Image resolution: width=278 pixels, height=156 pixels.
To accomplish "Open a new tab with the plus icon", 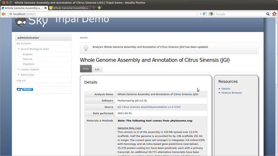I will [x=99, y=8].
